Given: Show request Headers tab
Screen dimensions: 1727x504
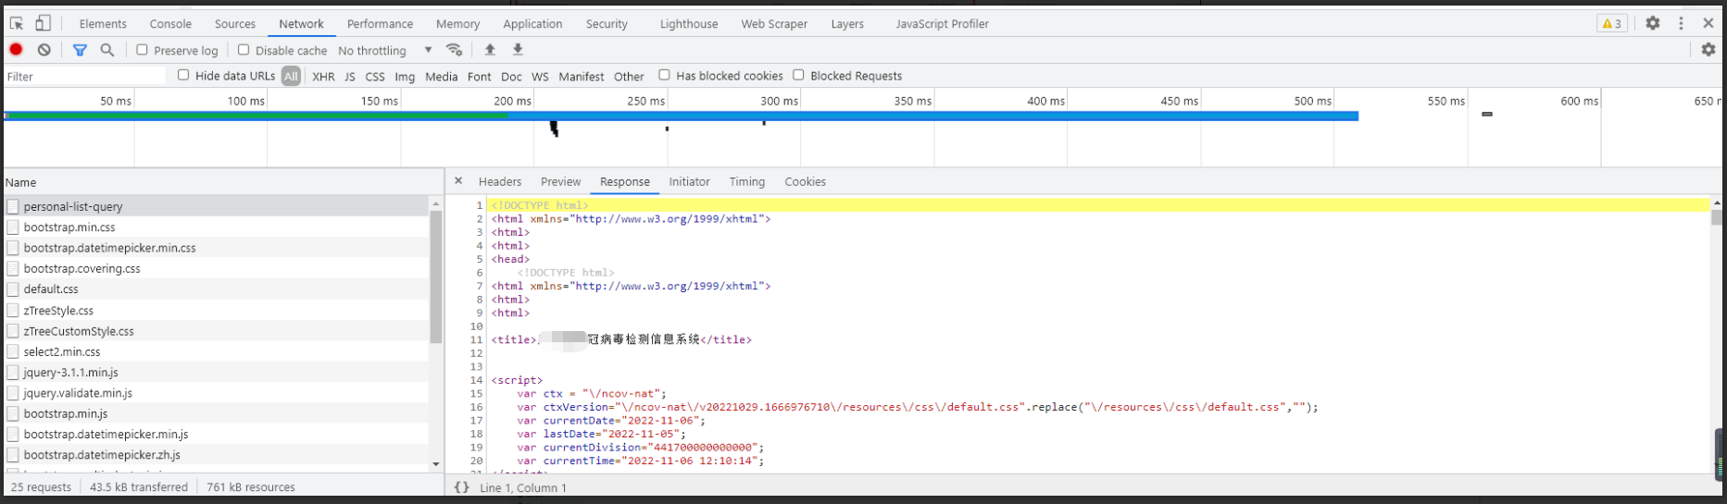Looking at the screenshot, I should click(500, 182).
